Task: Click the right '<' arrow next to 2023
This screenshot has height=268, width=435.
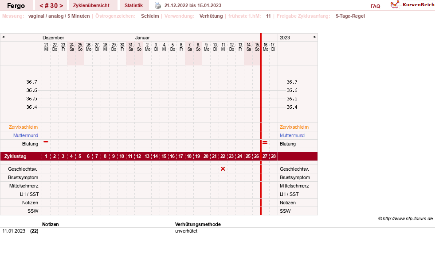Action: tap(314, 37)
